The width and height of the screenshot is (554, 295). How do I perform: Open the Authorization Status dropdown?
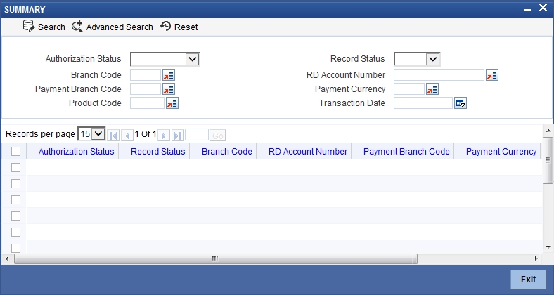[x=165, y=59]
